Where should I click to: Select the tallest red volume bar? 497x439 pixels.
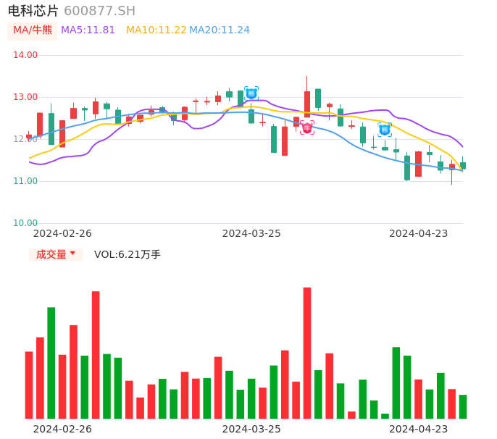[307, 353]
